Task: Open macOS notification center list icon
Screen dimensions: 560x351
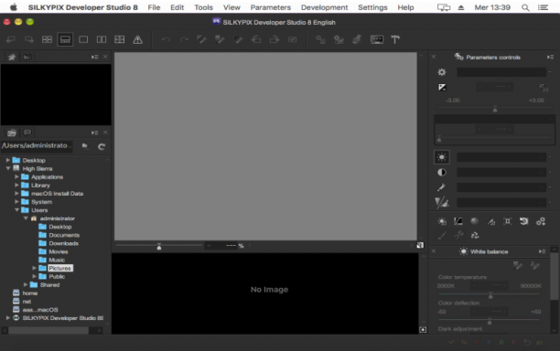Action: pos(544,7)
